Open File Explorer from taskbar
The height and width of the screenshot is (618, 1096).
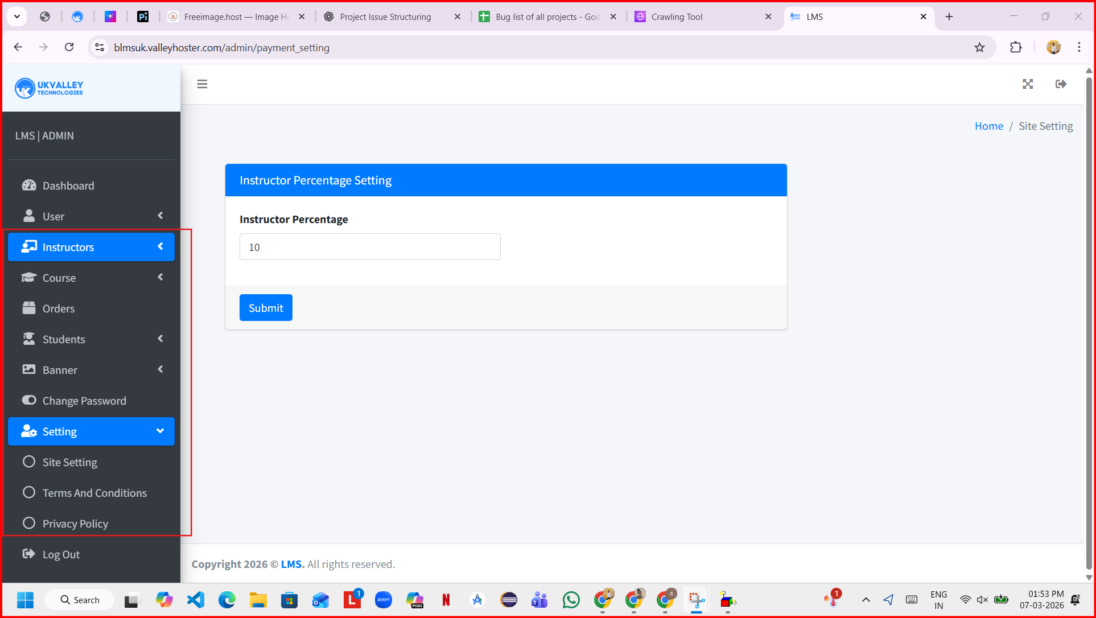pos(258,600)
